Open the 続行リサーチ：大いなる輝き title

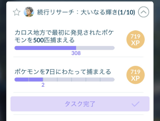[77, 12]
